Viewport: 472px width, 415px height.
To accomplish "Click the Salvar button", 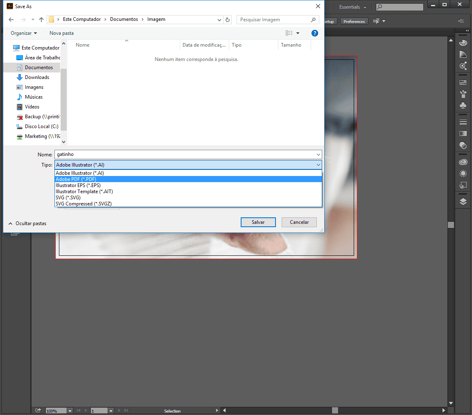I will 258,222.
